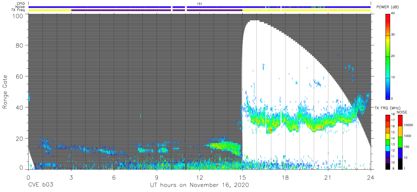Click the POWER (dB) legend title
Image resolution: width=417 pixels, height=192 pixels.
(x=388, y=7)
